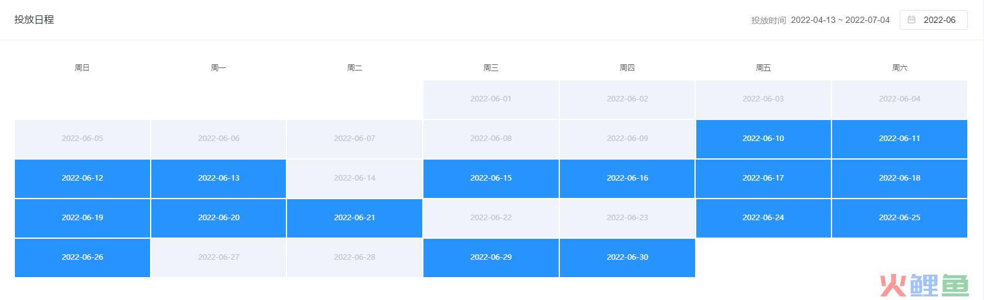Click the 投放日程 panel title
This screenshot has width=984, height=300.
pyautogui.click(x=34, y=20)
